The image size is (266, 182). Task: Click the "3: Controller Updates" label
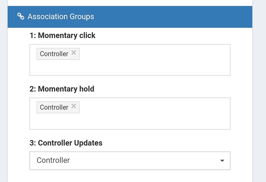(x=66, y=143)
